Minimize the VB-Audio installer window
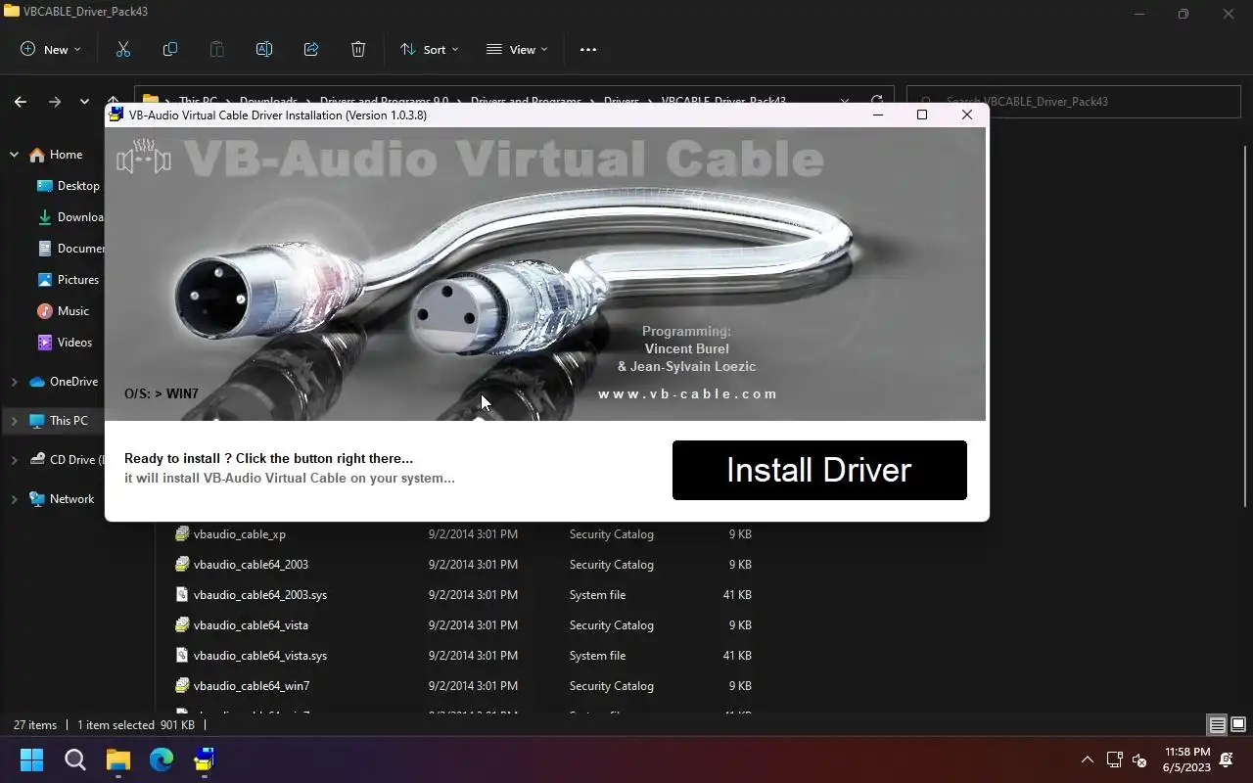Screen dimensions: 1253x783 pos(878,115)
